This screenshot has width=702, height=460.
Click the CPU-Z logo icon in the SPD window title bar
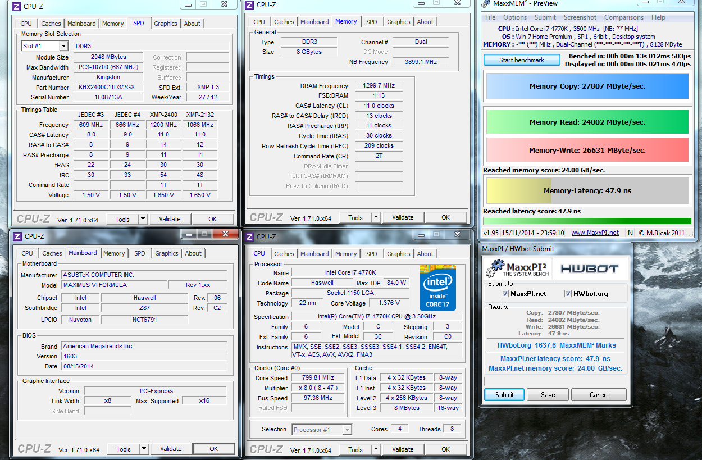pyautogui.click(x=17, y=7)
